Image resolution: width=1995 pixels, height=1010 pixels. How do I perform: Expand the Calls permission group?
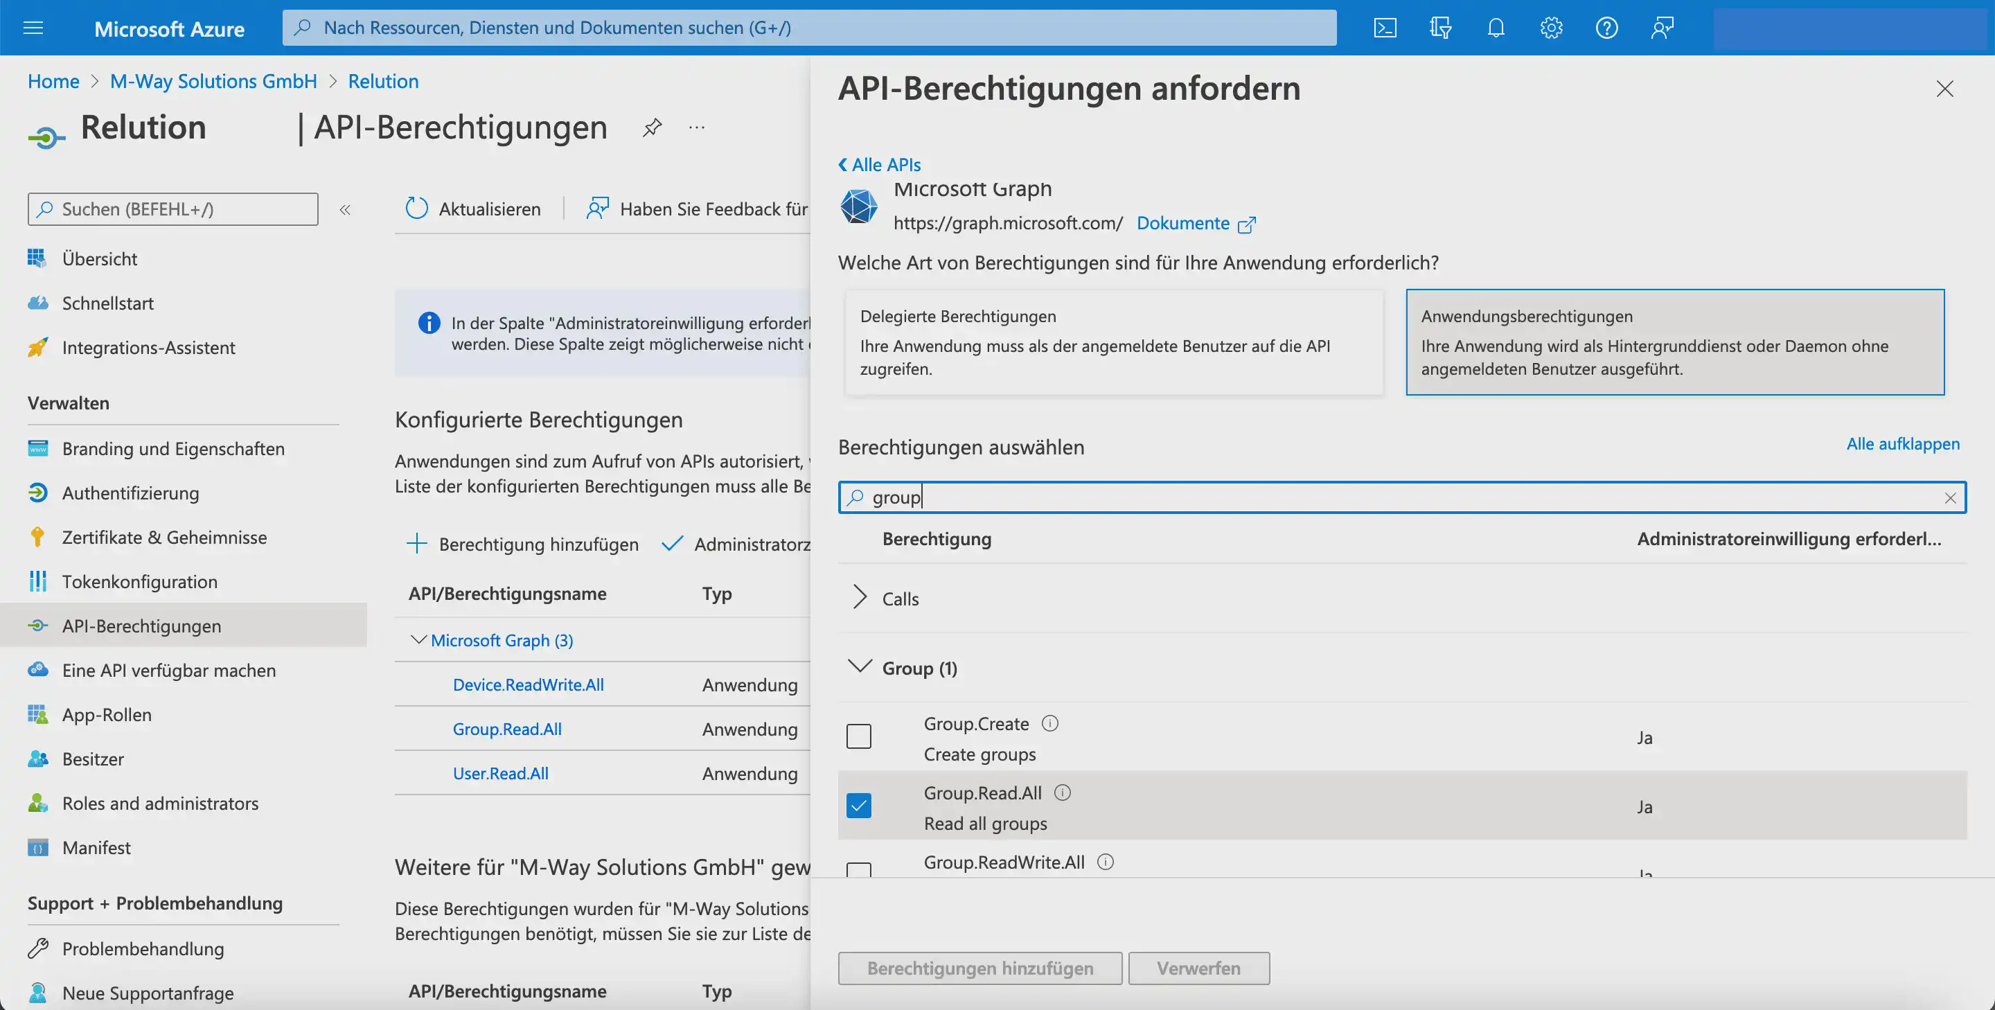[x=859, y=597]
